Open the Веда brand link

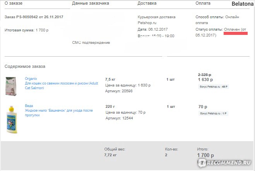tap(29, 105)
